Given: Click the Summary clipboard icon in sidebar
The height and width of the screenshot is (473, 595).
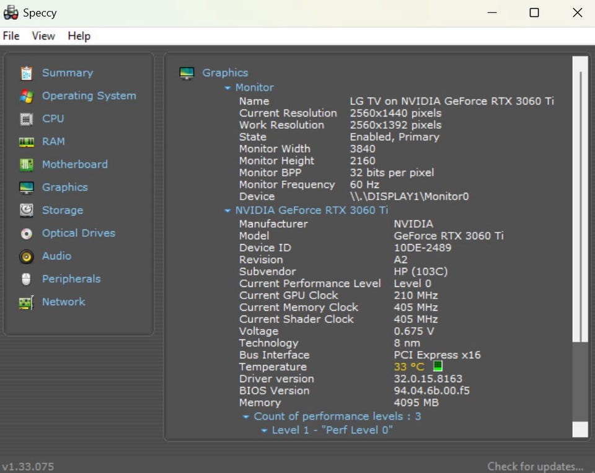Looking at the screenshot, I should (x=26, y=73).
